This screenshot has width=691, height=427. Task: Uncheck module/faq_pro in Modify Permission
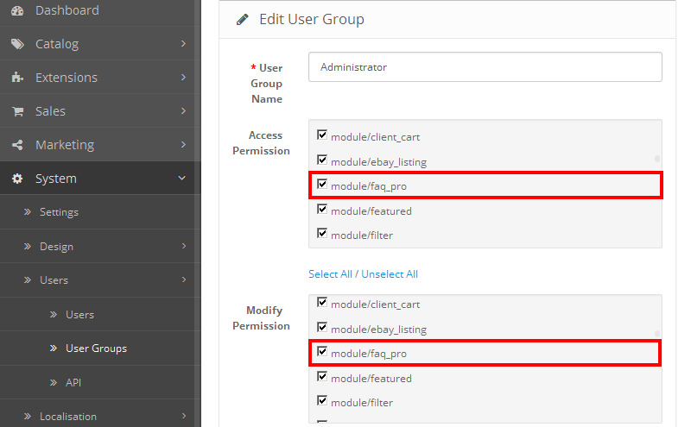tap(322, 352)
